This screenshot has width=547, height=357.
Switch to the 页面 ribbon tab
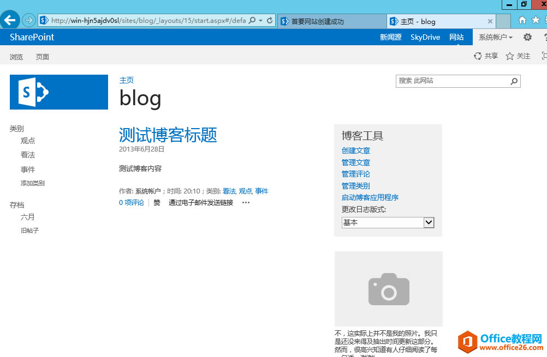pyautogui.click(x=42, y=56)
